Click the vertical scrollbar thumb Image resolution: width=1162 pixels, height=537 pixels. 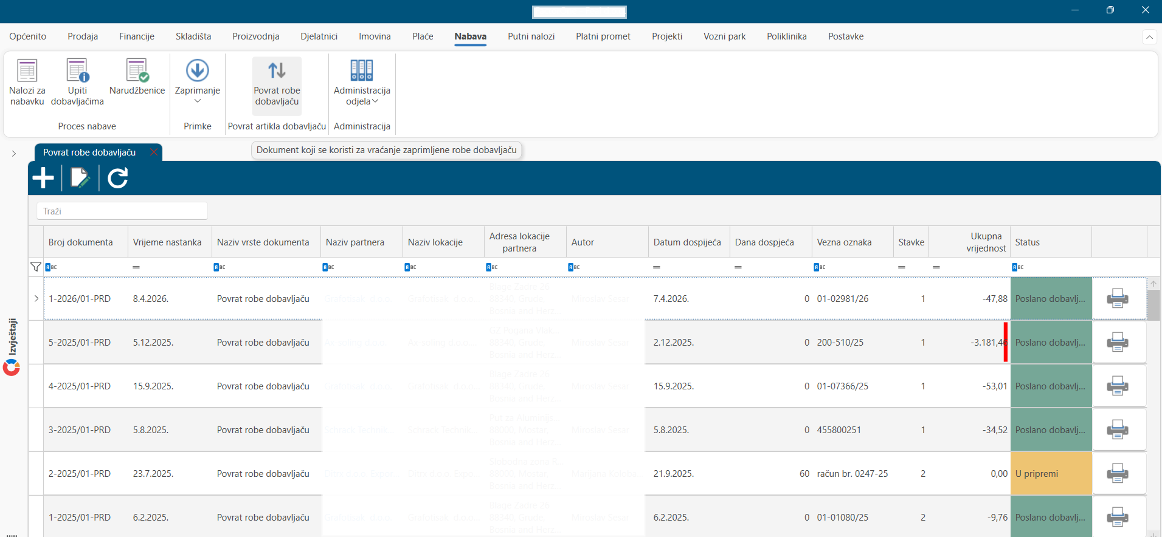click(1153, 305)
